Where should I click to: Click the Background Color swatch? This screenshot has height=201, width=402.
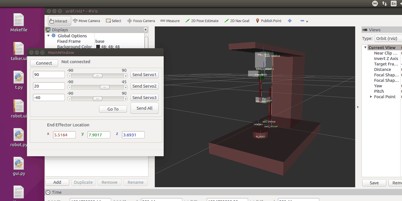(98, 47)
